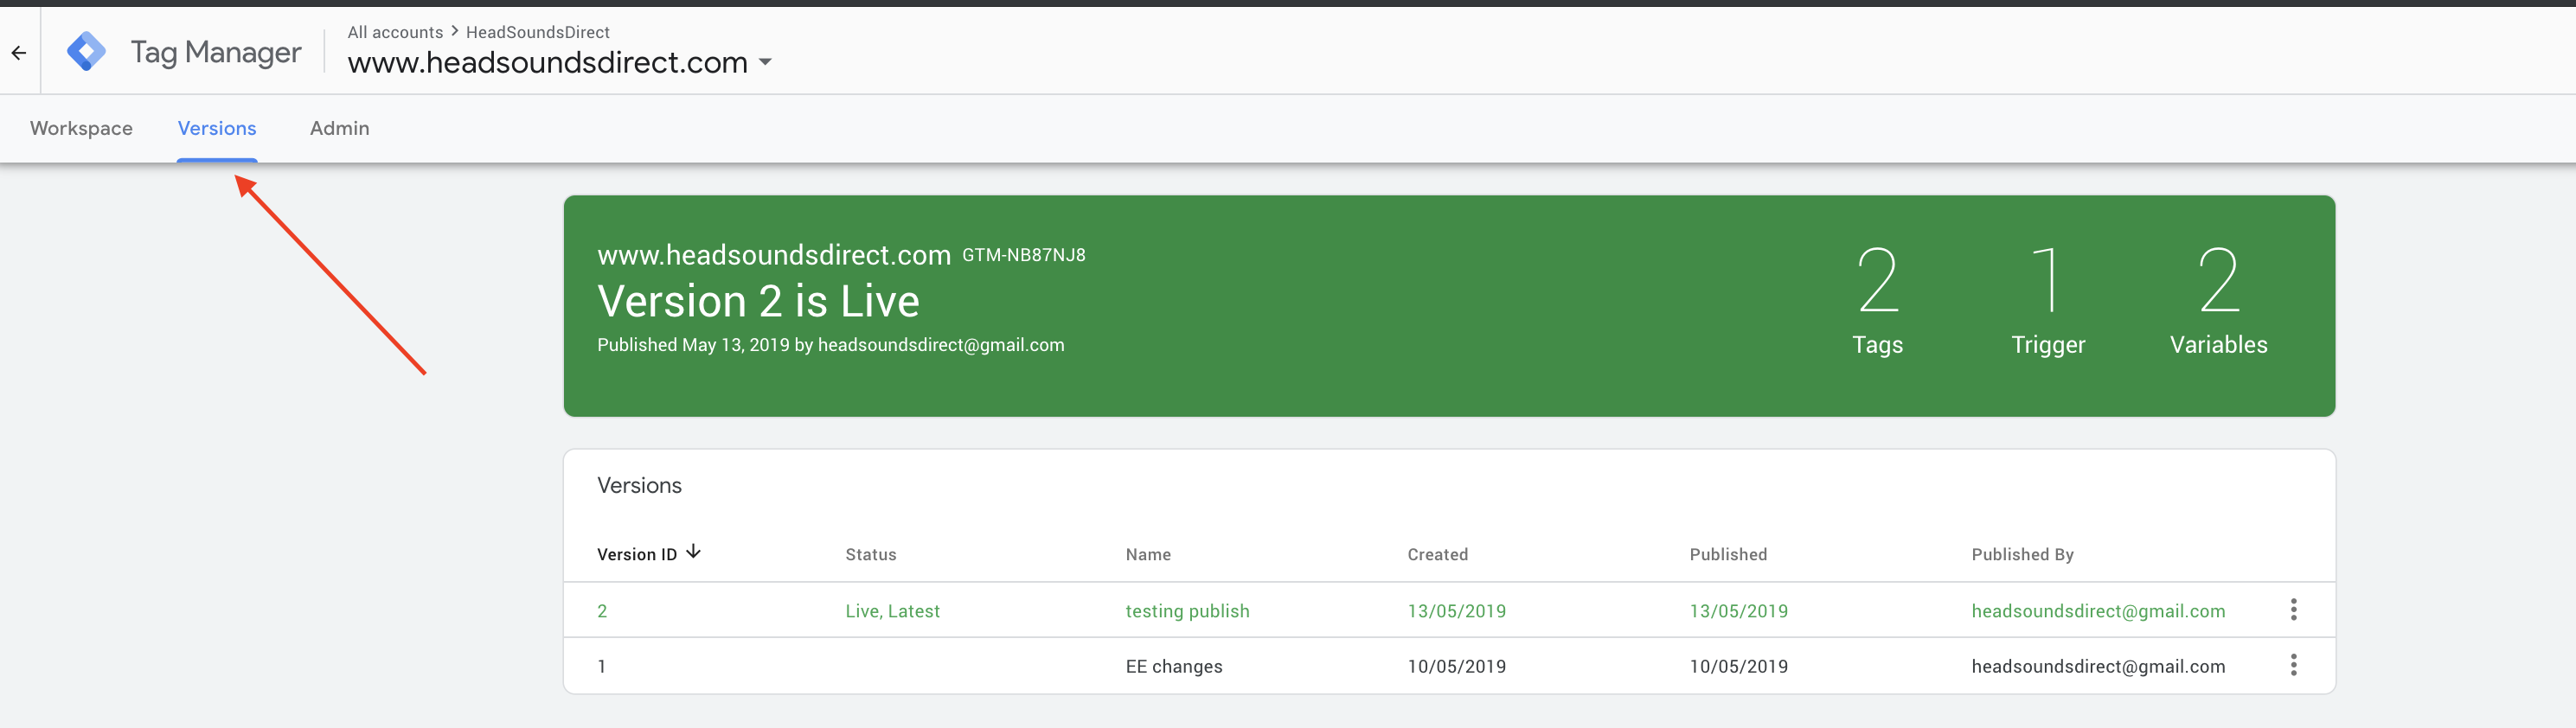Open the more actions menu for version 2
The height and width of the screenshot is (728, 2576).
[x=2293, y=610]
